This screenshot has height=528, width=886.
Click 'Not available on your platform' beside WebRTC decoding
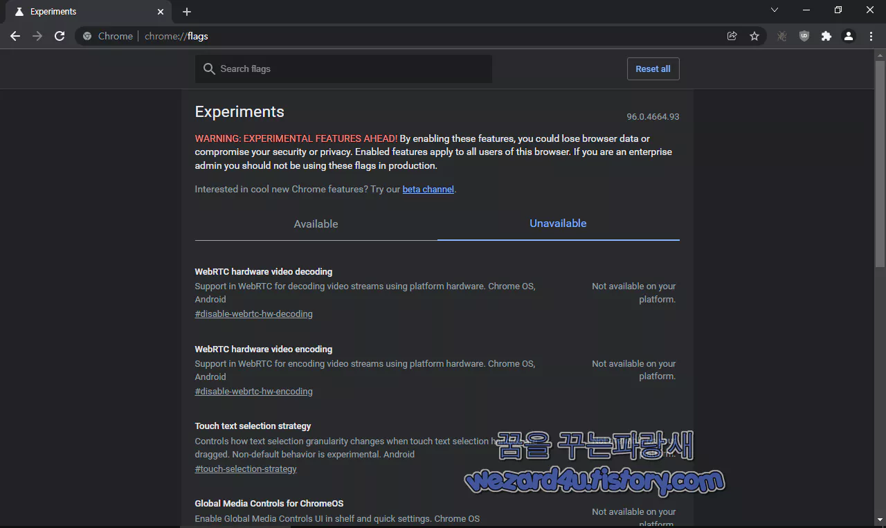point(633,293)
